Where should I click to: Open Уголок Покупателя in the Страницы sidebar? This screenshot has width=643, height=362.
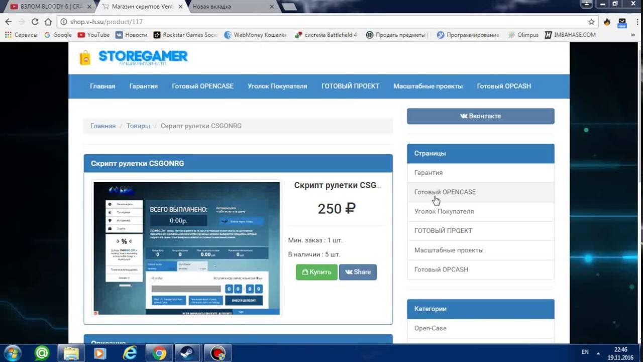click(481, 211)
